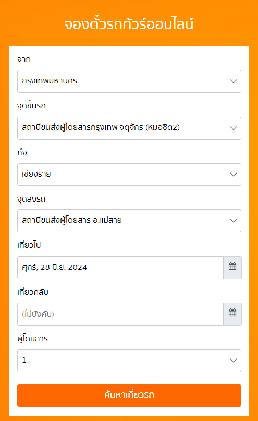
Task: Open calendar picker for เที่ยวไป date
Action: coord(232,268)
